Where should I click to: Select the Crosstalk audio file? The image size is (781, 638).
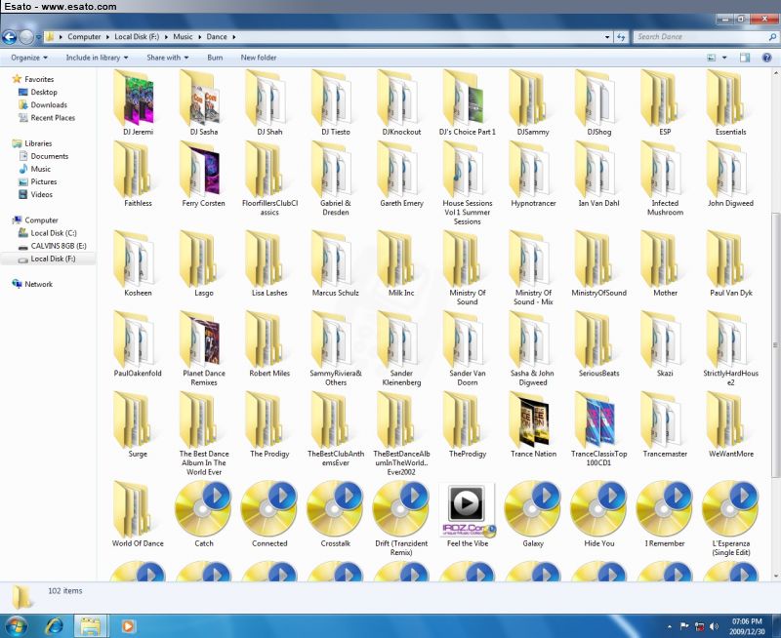pos(335,514)
